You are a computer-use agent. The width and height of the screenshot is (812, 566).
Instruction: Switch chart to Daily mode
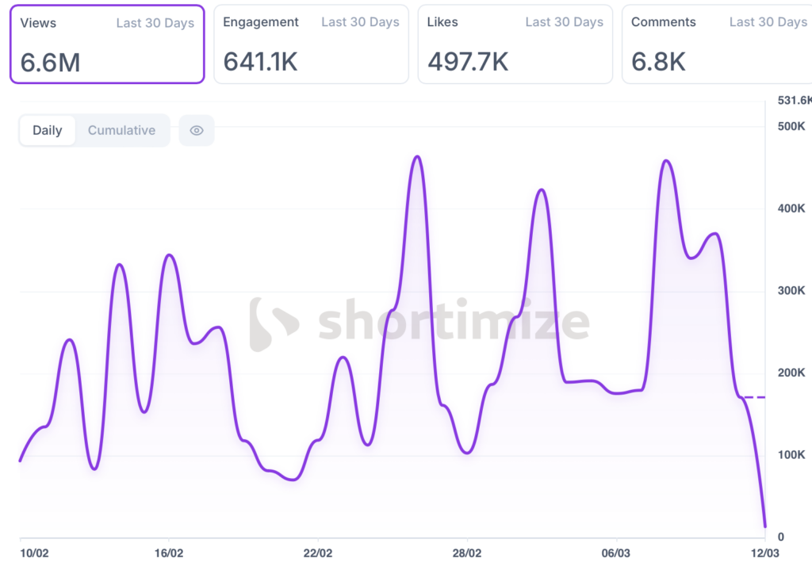click(x=48, y=131)
